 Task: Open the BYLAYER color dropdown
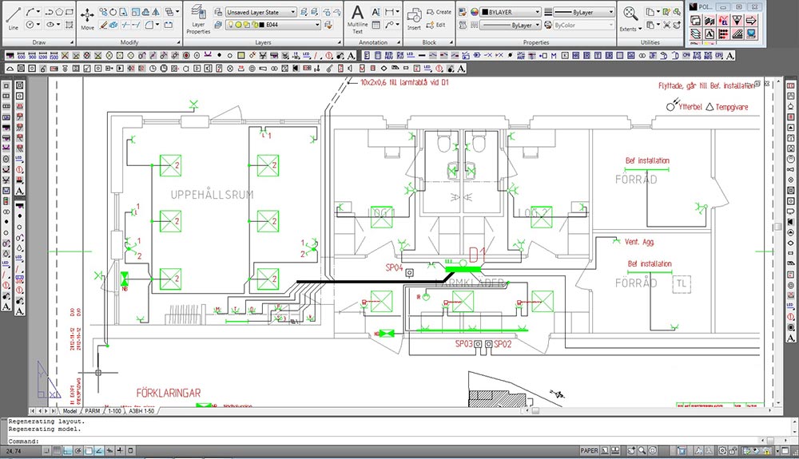tap(511, 12)
